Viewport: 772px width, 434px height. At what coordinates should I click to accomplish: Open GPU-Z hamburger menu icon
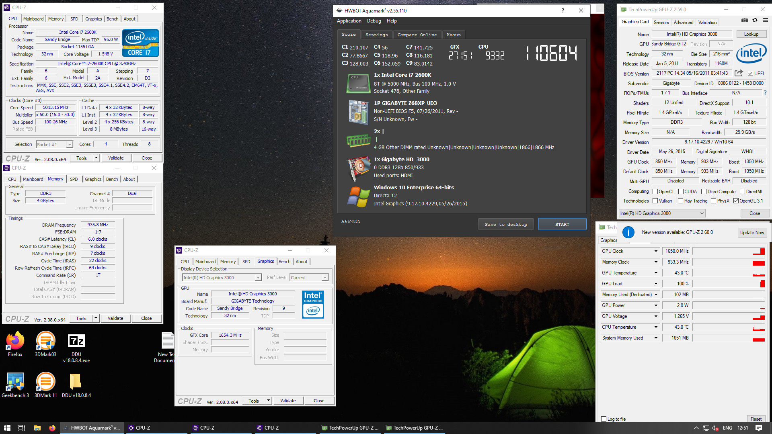coord(765,20)
